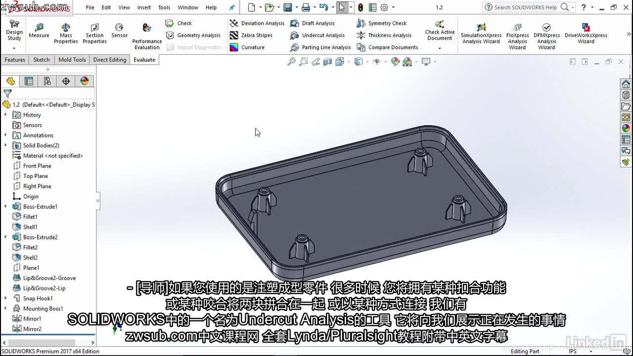This screenshot has width=633, height=356.
Task: Open Geometry Analysis
Action: [x=193, y=35]
